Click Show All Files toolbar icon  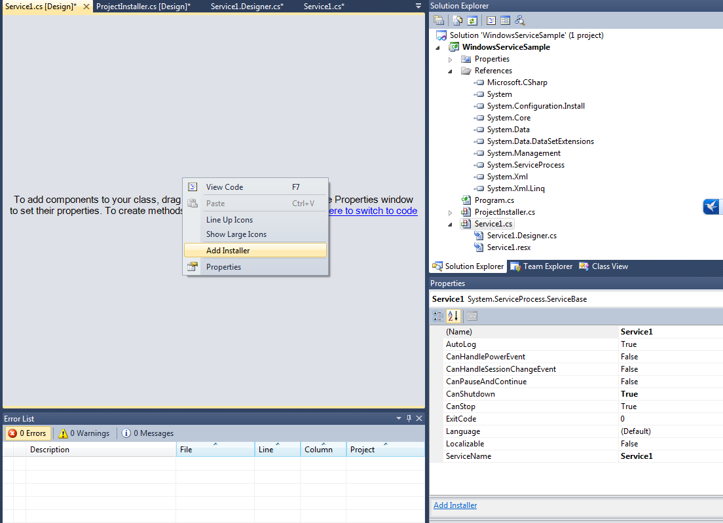click(457, 20)
